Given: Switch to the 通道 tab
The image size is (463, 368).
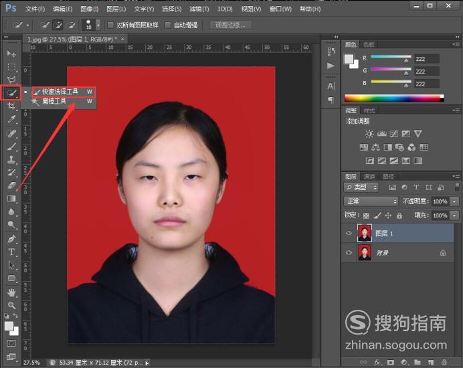Looking at the screenshot, I should click(369, 177).
